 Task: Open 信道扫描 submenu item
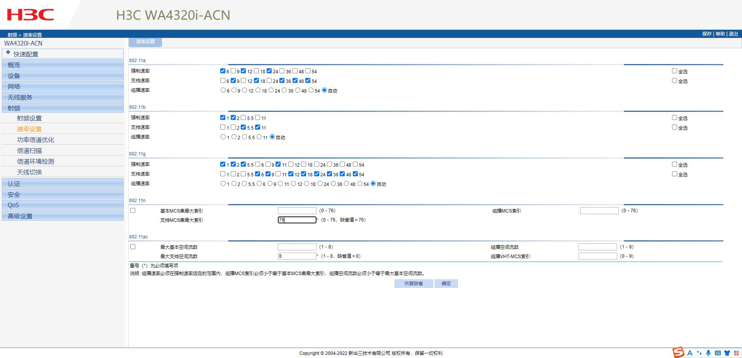[x=29, y=151]
